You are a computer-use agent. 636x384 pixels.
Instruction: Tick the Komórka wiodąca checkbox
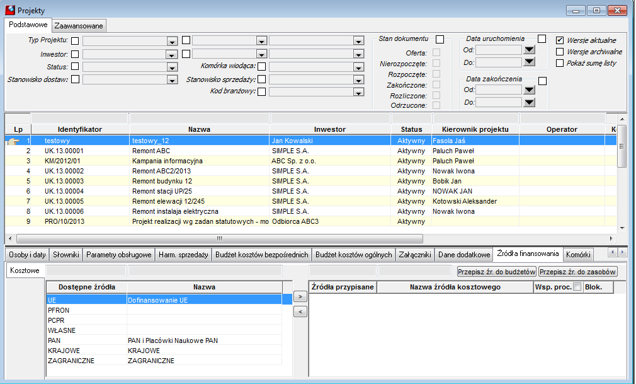click(x=261, y=66)
